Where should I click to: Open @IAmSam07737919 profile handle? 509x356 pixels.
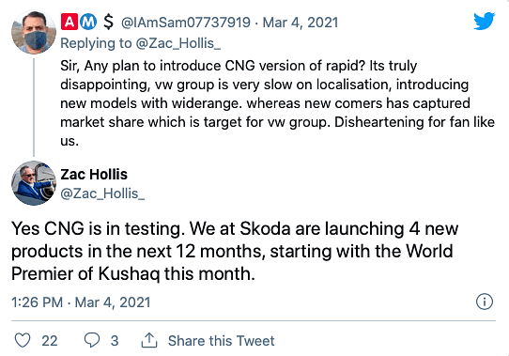point(186,23)
